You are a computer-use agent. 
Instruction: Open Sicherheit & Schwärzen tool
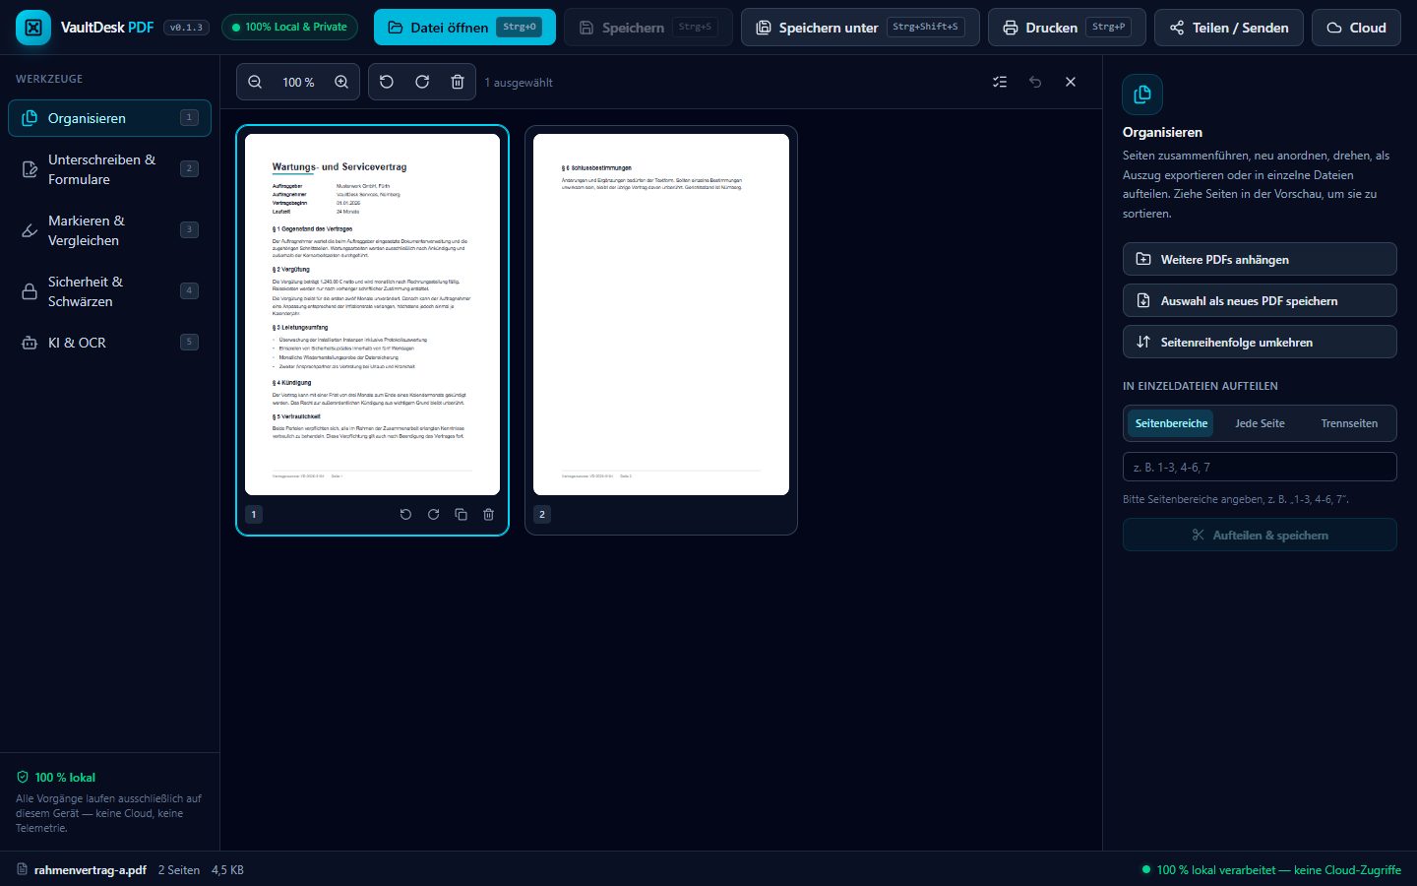coord(109,291)
